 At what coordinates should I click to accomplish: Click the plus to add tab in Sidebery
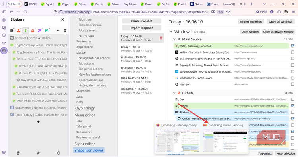39,121
